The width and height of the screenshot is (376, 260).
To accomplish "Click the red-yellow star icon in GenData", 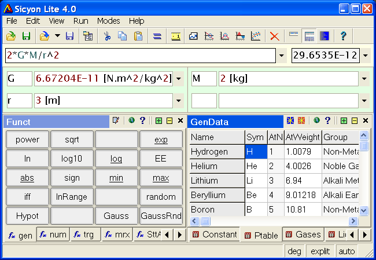I will [x=301, y=120].
